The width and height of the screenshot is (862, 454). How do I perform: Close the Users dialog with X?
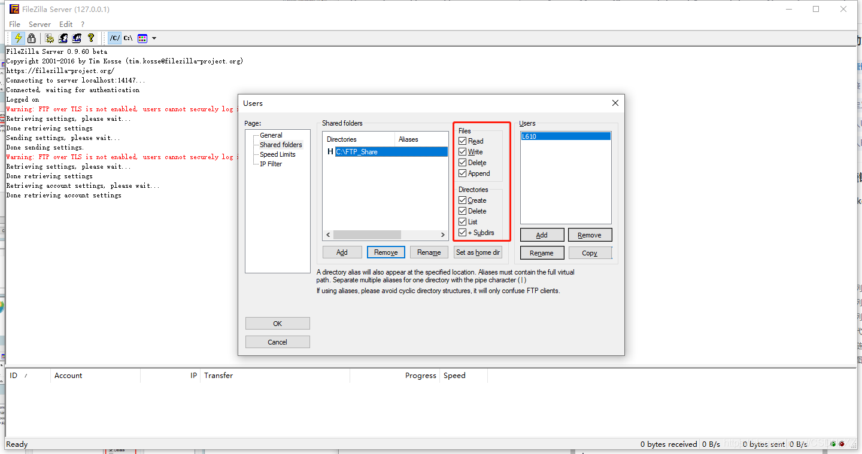pyautogui.click(x=615, y=103)
